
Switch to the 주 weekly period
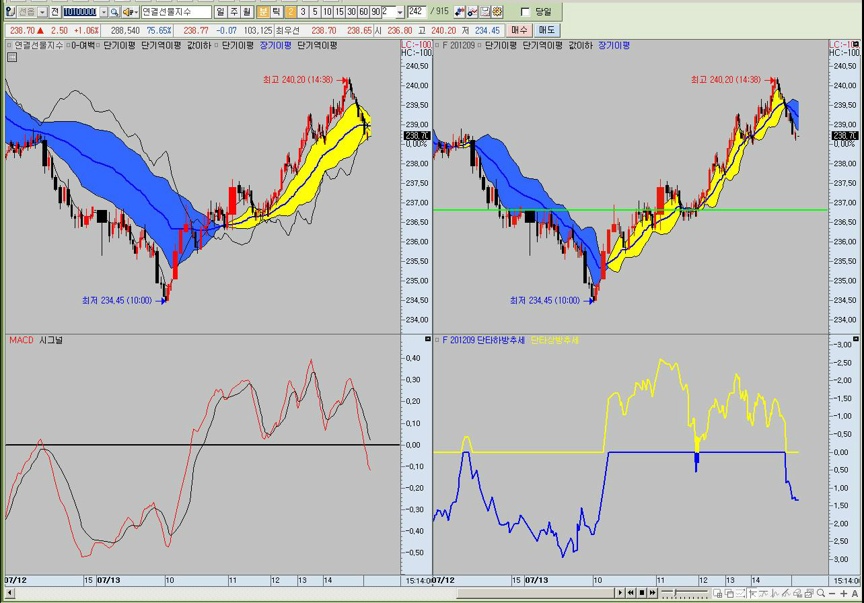[233, 12]
